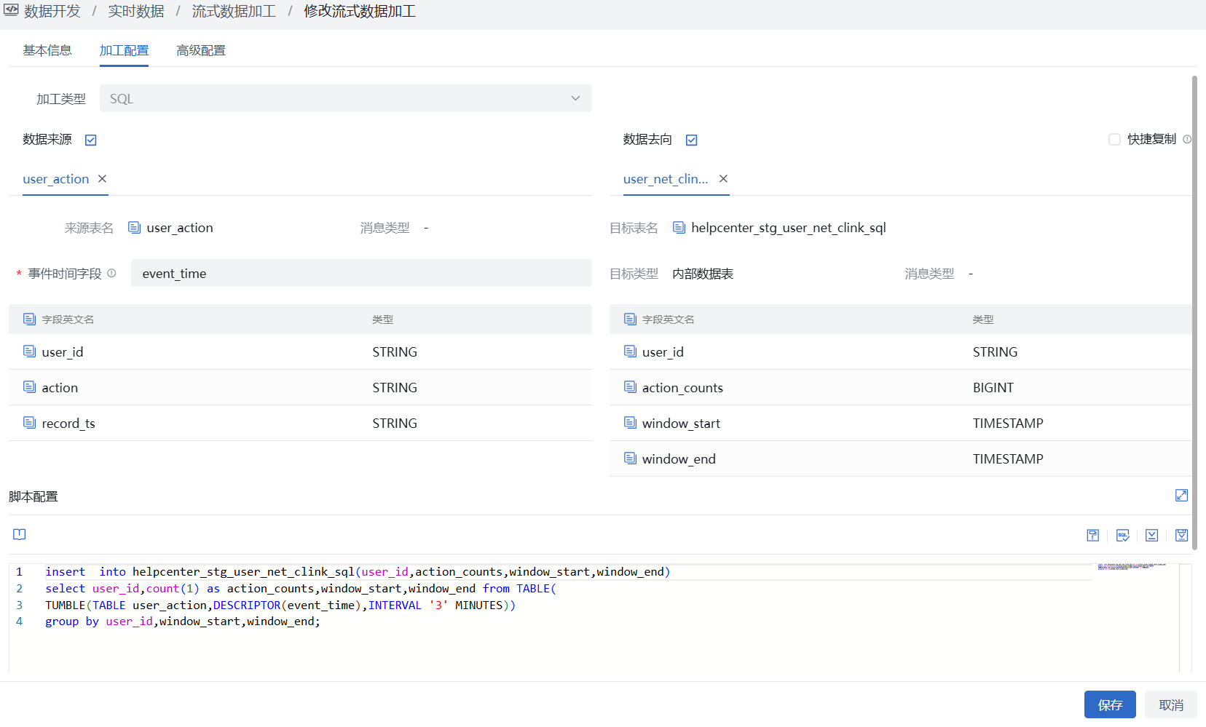This screenshot has height=727, width=1206.
Task: Select the user_action source tab
Action: (x=56, y=178)
